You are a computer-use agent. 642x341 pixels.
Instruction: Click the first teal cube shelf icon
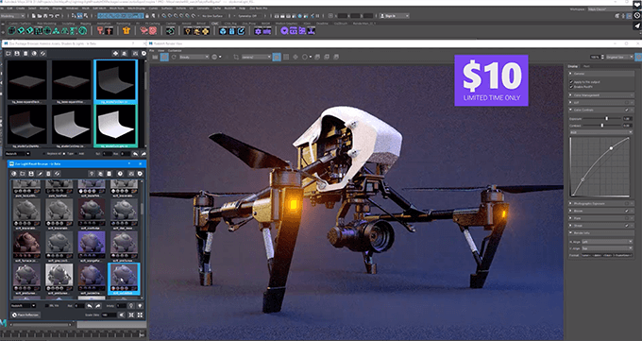point(12,31)
